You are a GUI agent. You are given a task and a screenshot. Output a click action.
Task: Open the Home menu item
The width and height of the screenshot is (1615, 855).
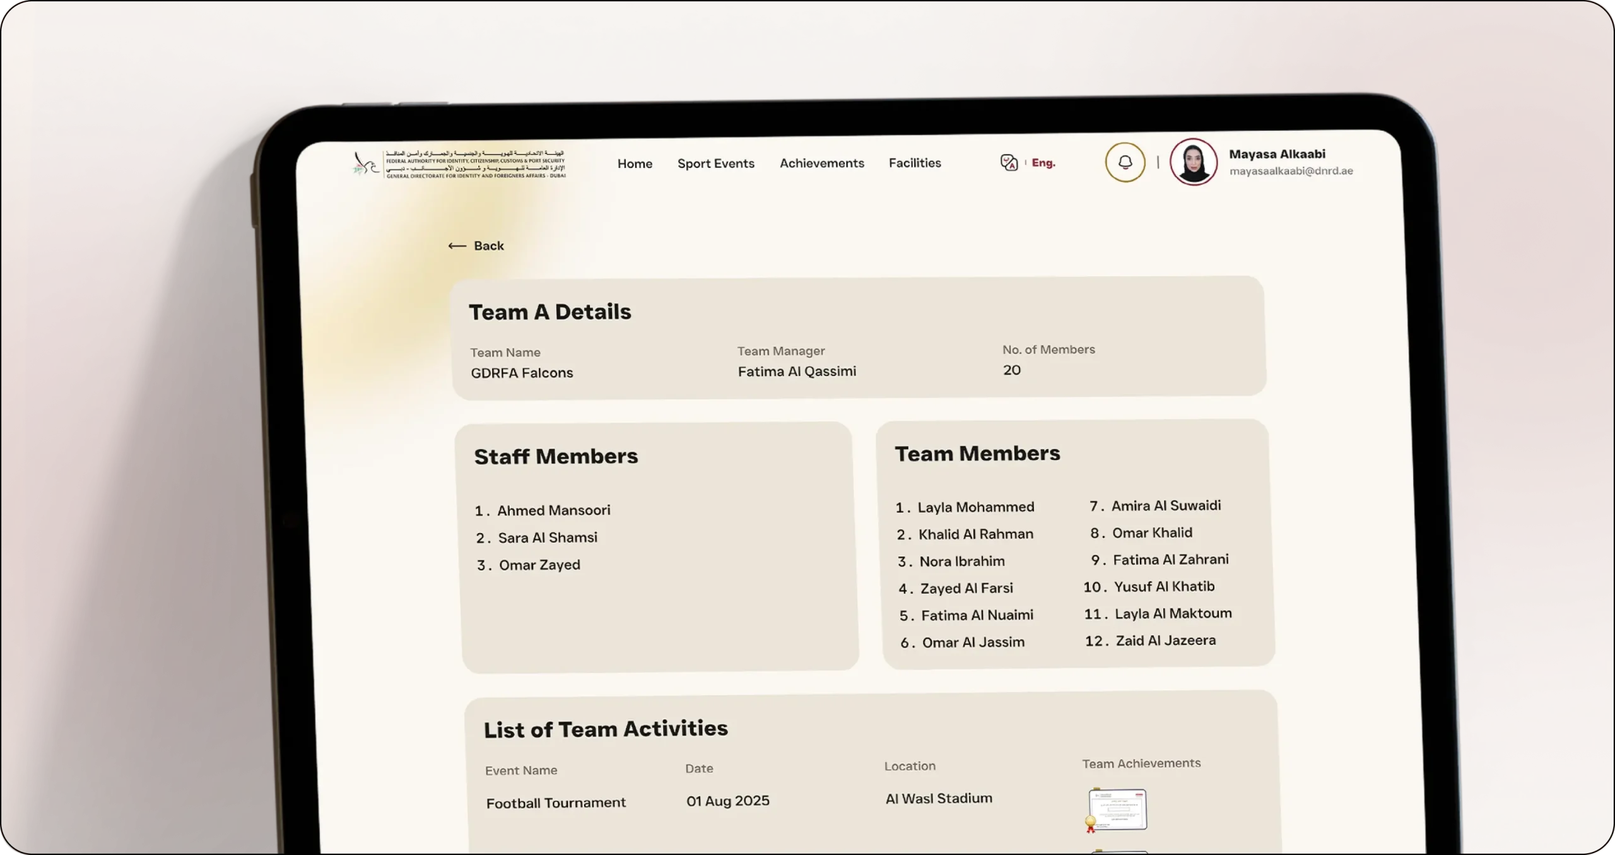(x=635, y=164)
